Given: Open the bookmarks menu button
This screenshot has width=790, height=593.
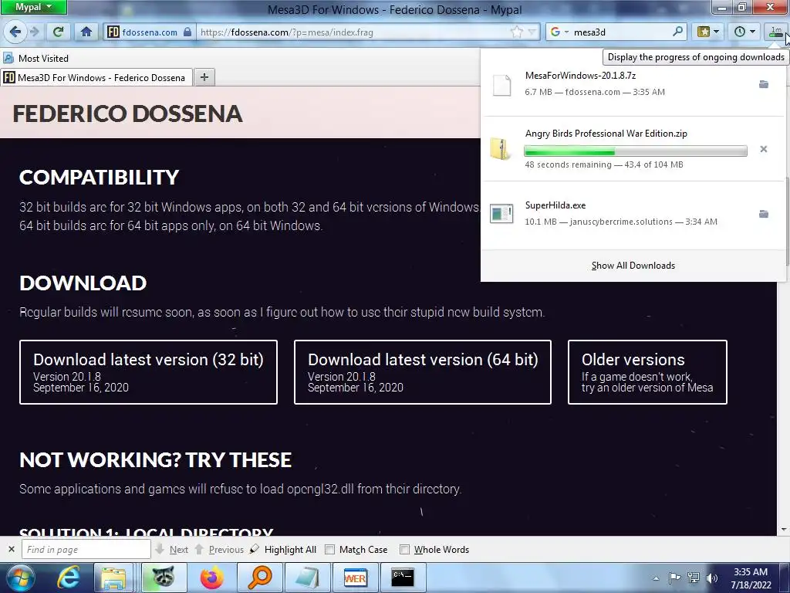Looking at the screenshot, I should (708, 32).
